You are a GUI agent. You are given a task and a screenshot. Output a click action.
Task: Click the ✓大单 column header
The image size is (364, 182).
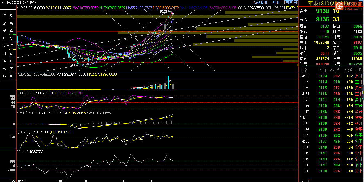pos(335,70)
